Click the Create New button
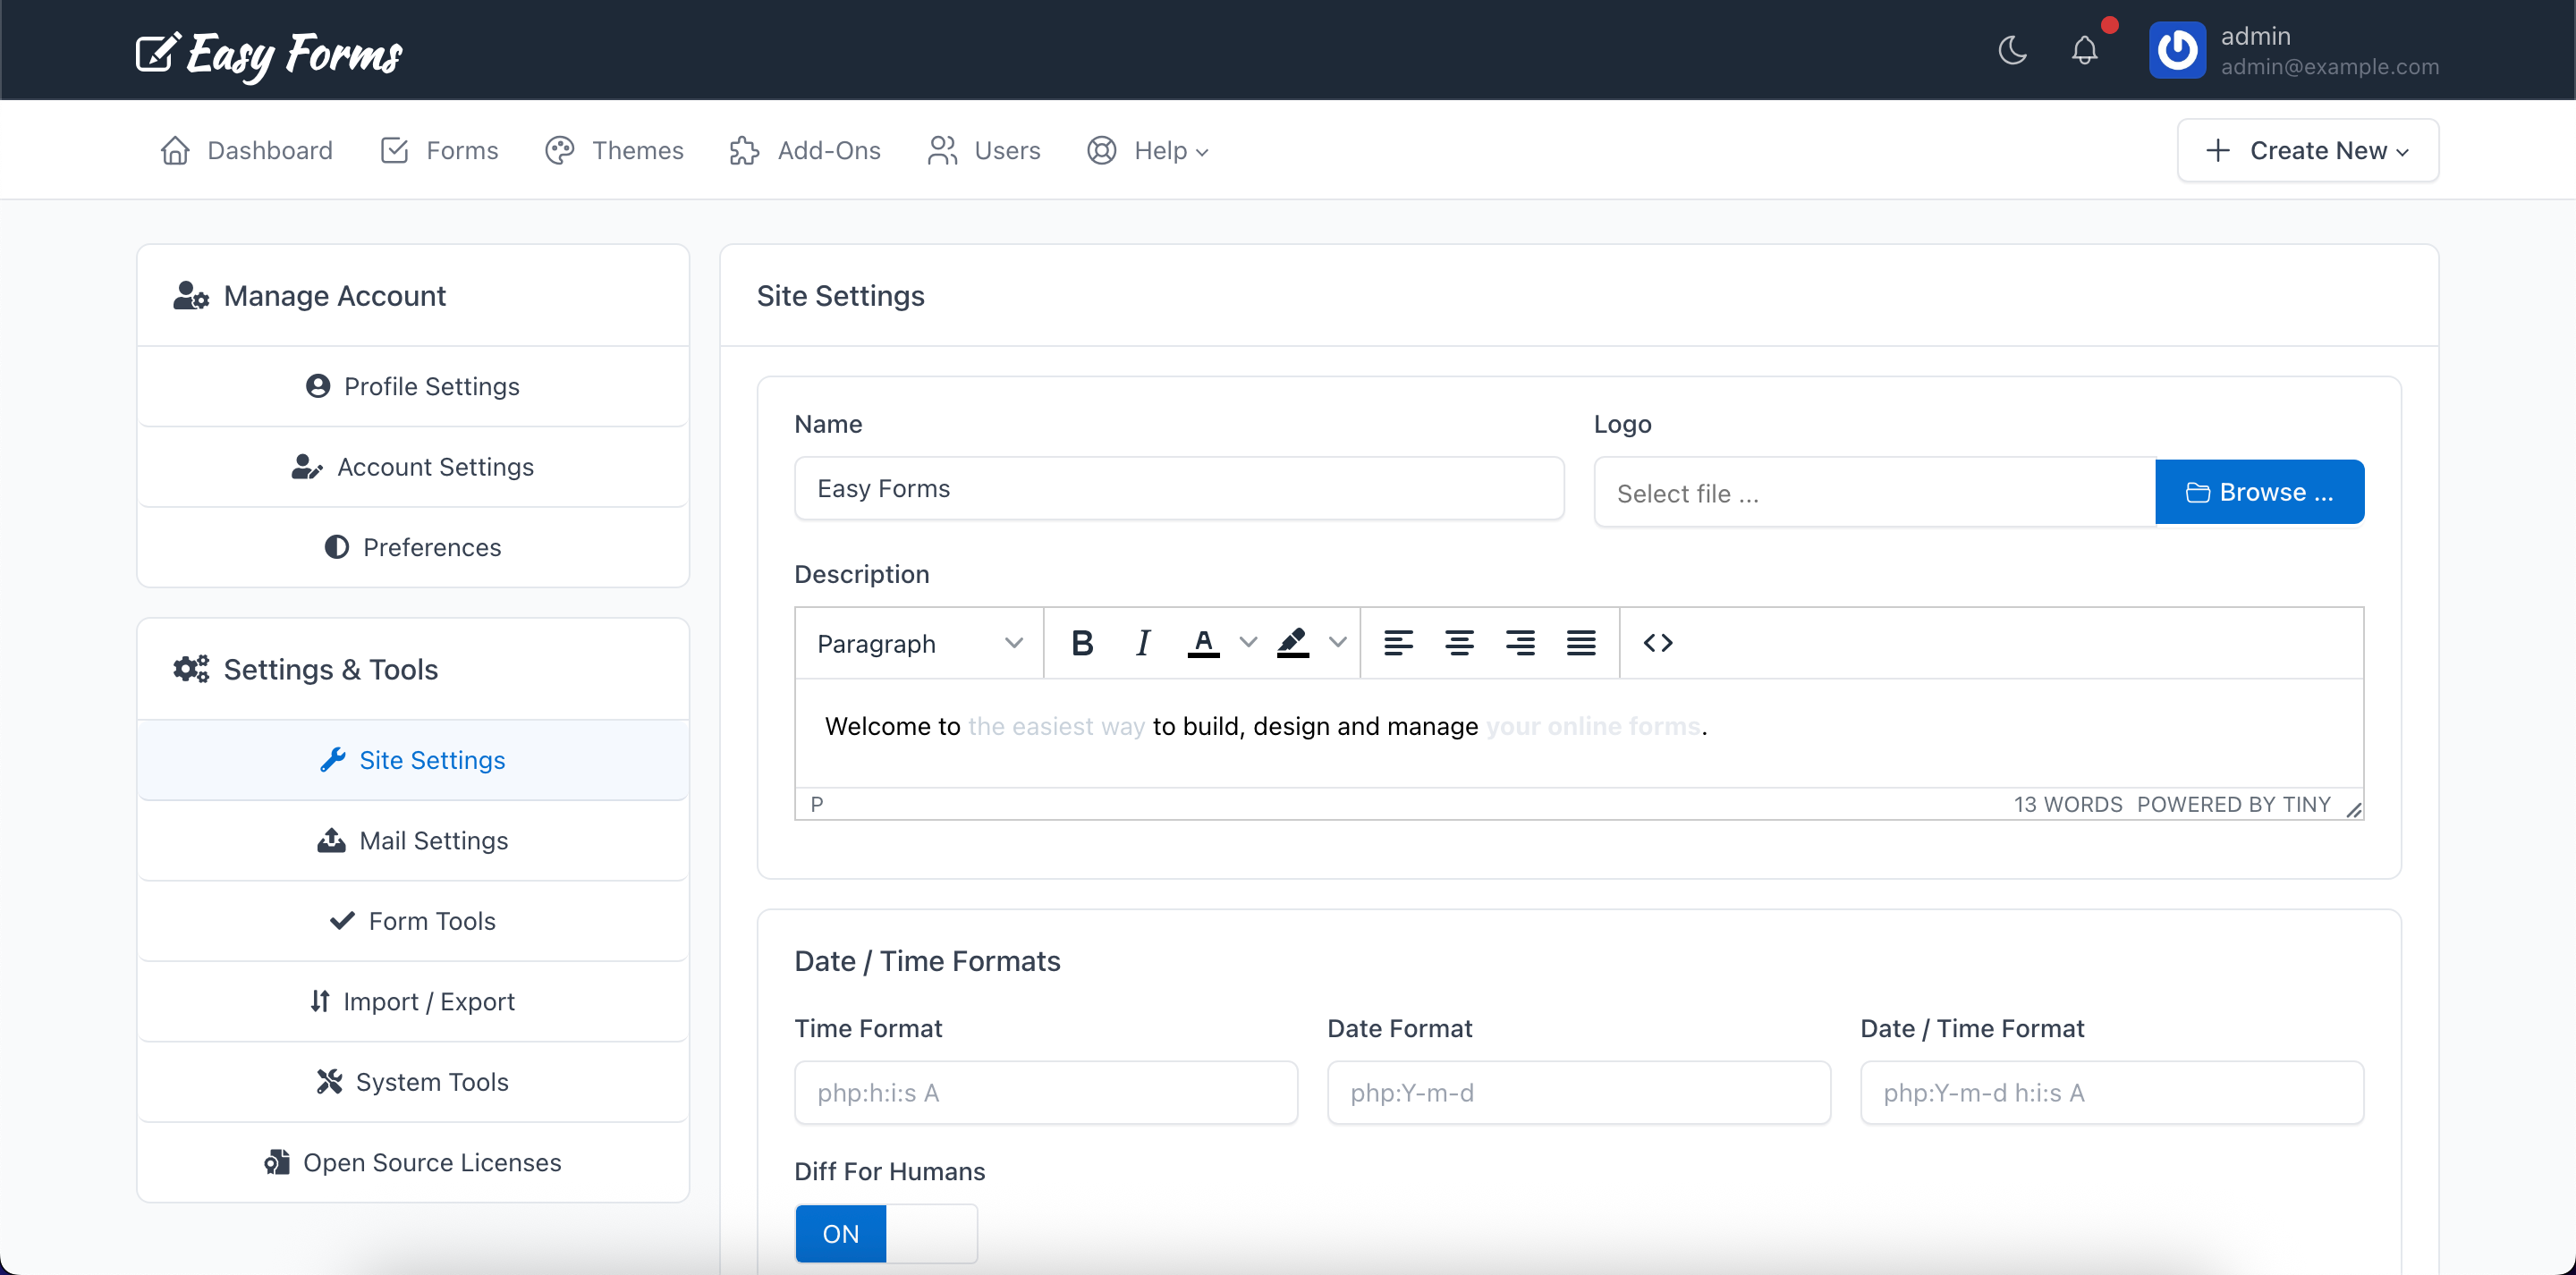Image resolution: width=2576 pixels, height=1275 pixels. (x=2307, y=150)
